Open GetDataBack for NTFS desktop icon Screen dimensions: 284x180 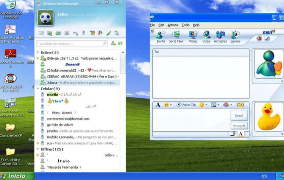[11, 83]
